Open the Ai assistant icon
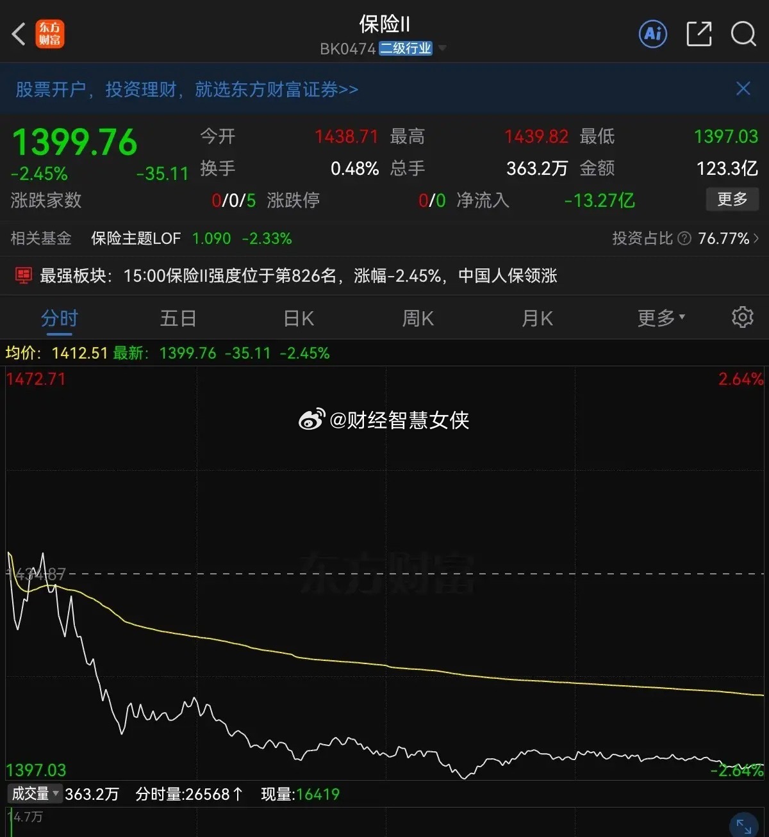Viewport: 769px width, 837px height. (x=653, y=34)
